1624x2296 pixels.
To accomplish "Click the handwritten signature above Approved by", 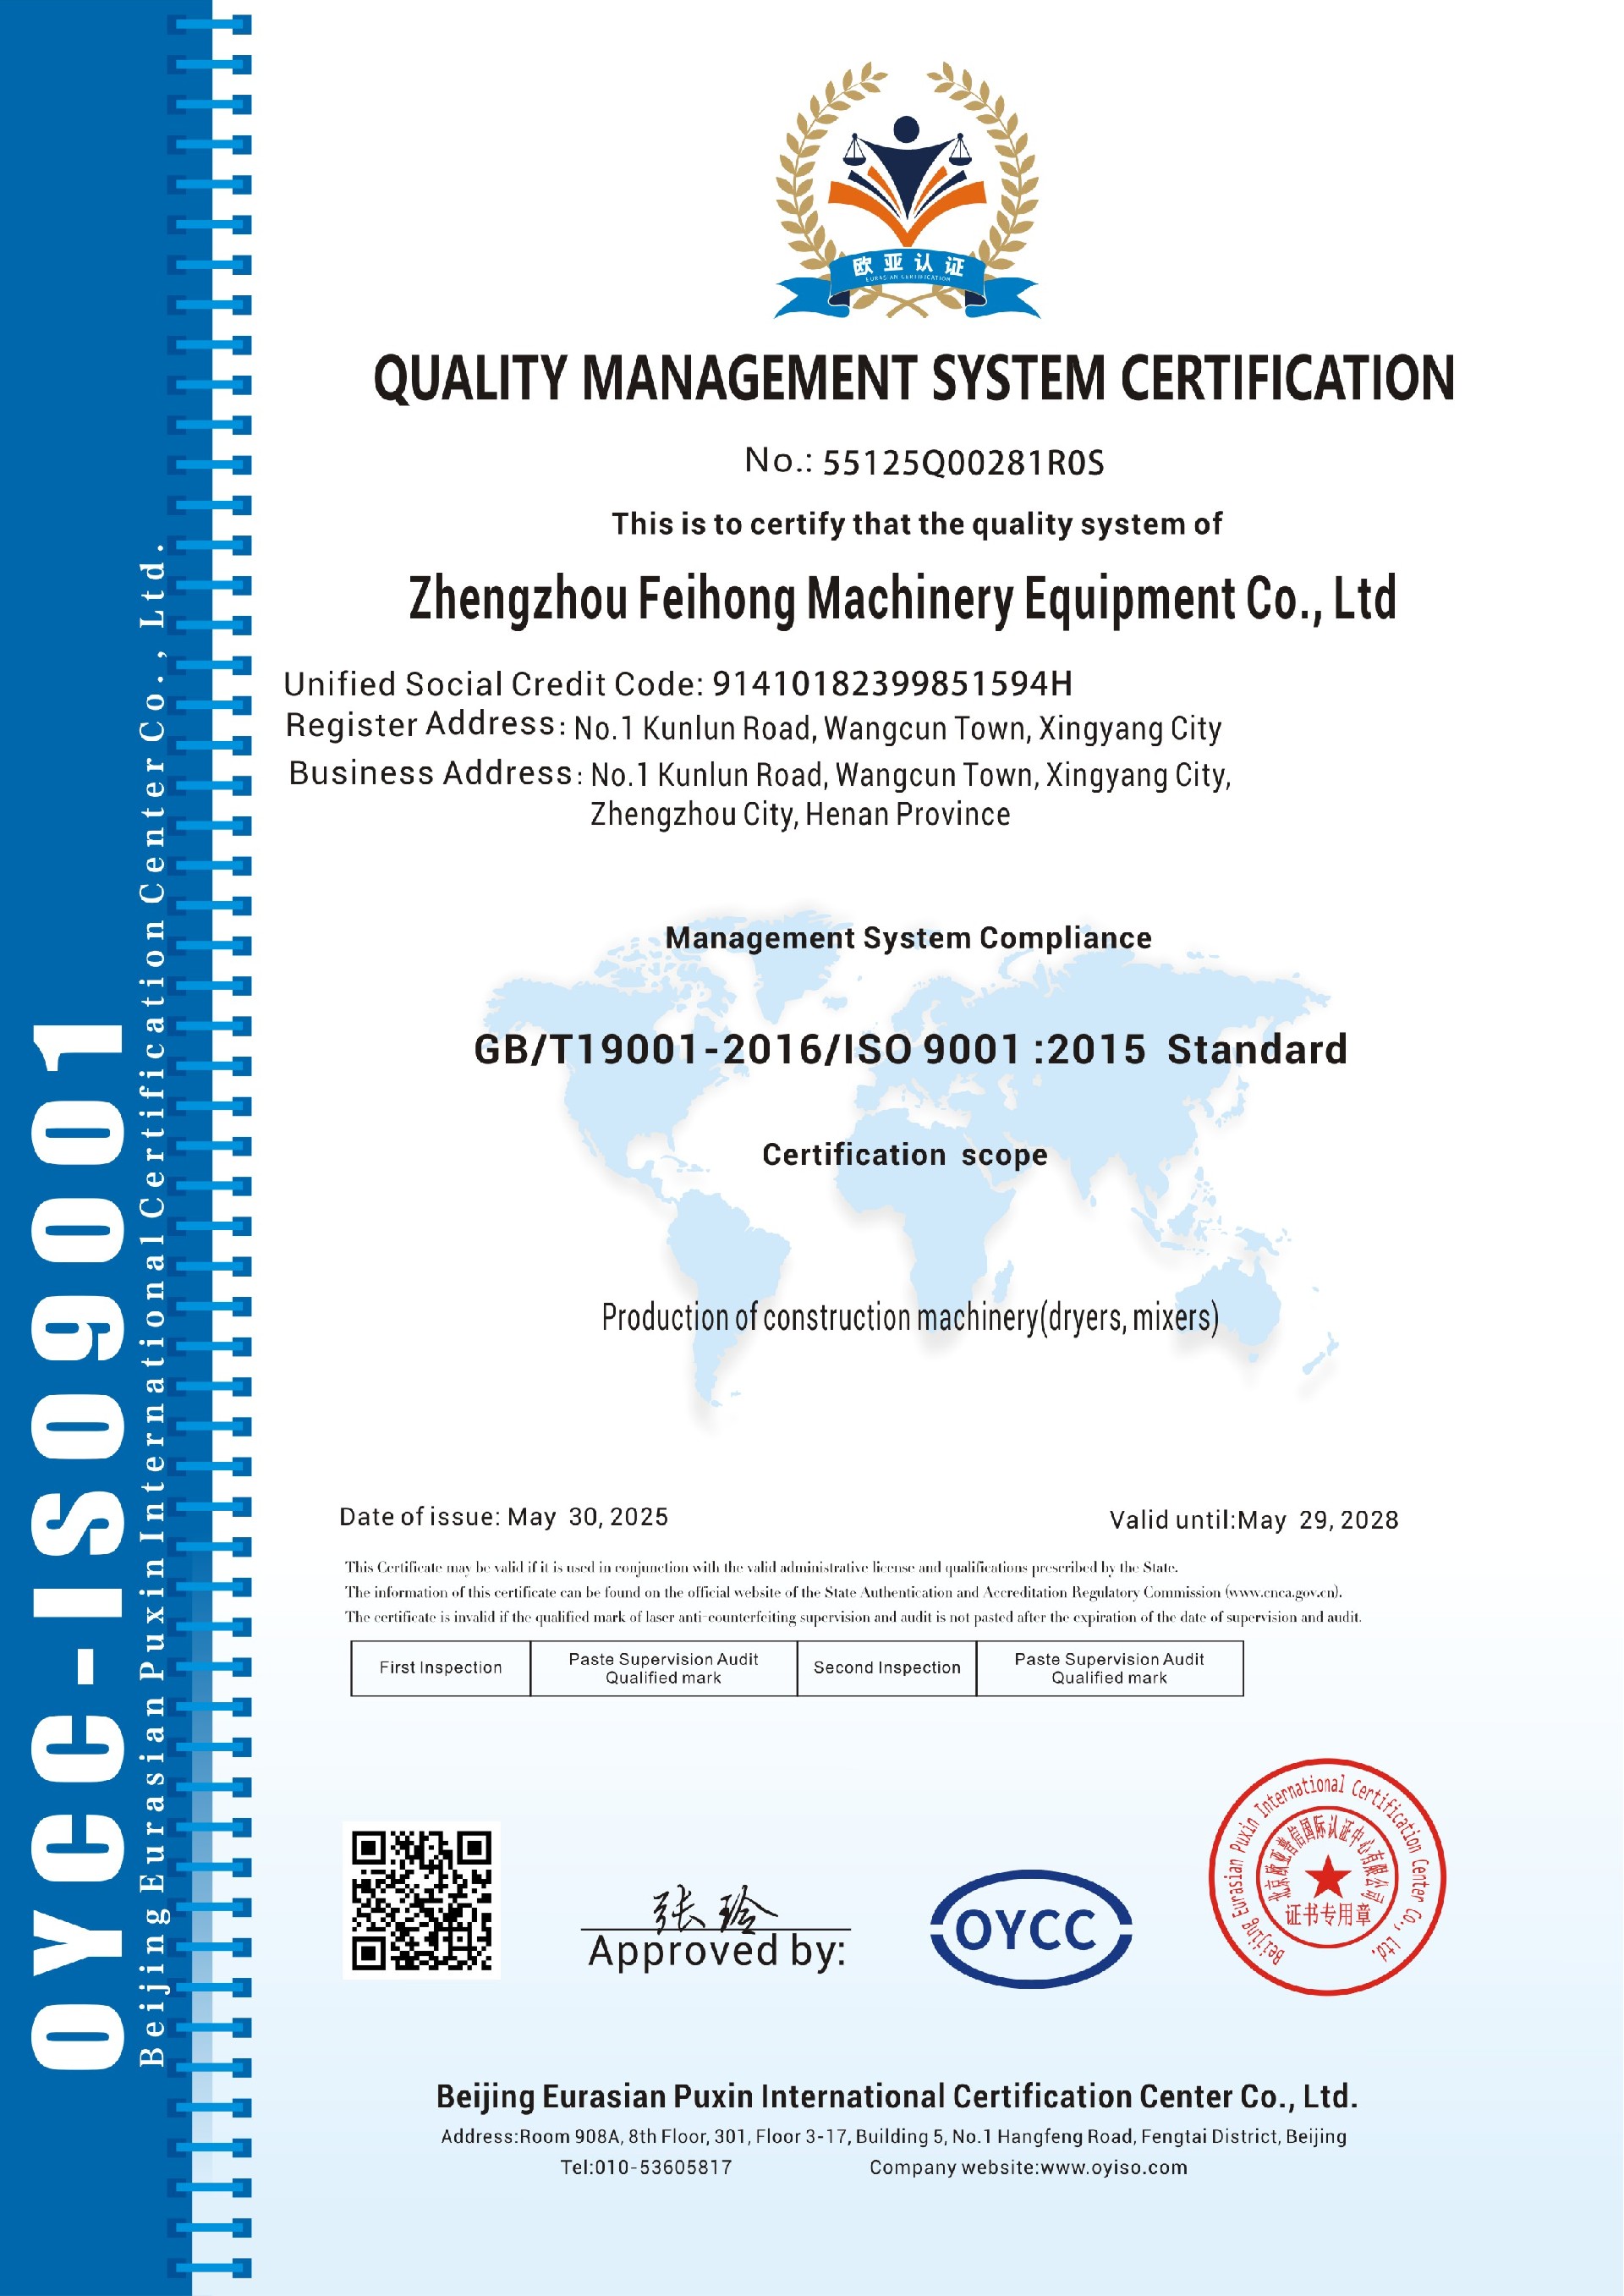I will 712,1910.
